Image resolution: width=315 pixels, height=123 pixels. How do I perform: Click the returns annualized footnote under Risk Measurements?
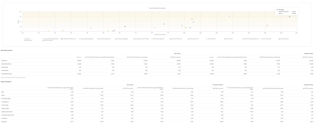tap(13, 77)
